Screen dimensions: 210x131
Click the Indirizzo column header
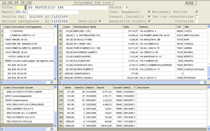point(158,27)
